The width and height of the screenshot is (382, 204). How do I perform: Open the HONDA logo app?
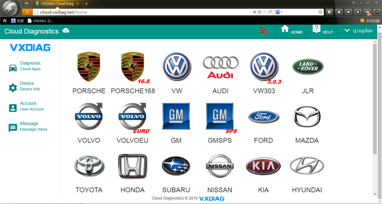tap(133, 166)
